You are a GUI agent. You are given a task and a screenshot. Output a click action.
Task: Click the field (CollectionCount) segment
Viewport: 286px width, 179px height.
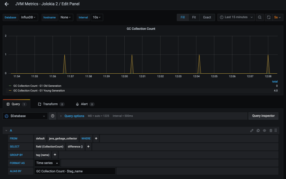[x=50, y=147]
